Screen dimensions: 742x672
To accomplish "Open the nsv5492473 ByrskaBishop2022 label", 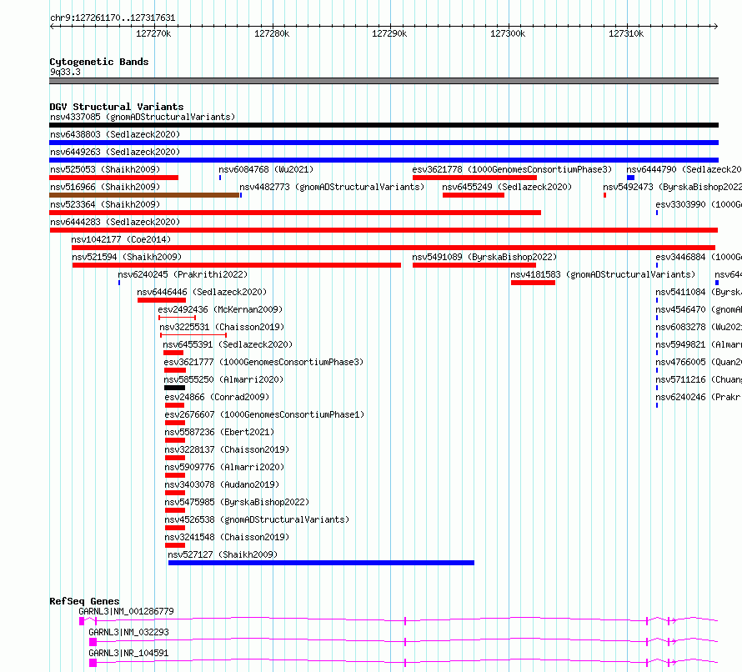I will pyautogui.click(x=673, y=187).
